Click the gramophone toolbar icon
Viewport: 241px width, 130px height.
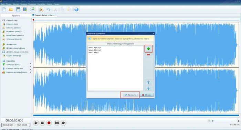point(41,10)
